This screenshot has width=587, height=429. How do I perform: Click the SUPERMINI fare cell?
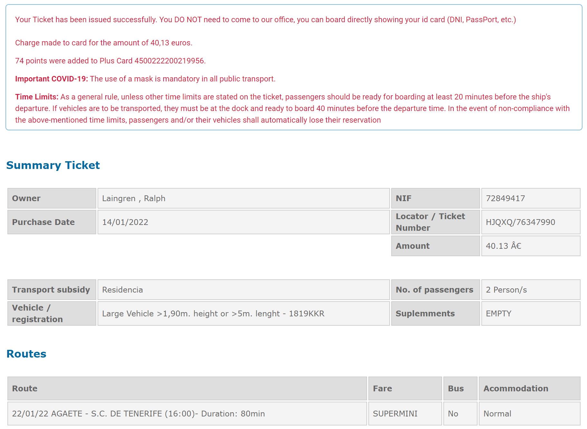pyautogui.click(x=395, y=414)
